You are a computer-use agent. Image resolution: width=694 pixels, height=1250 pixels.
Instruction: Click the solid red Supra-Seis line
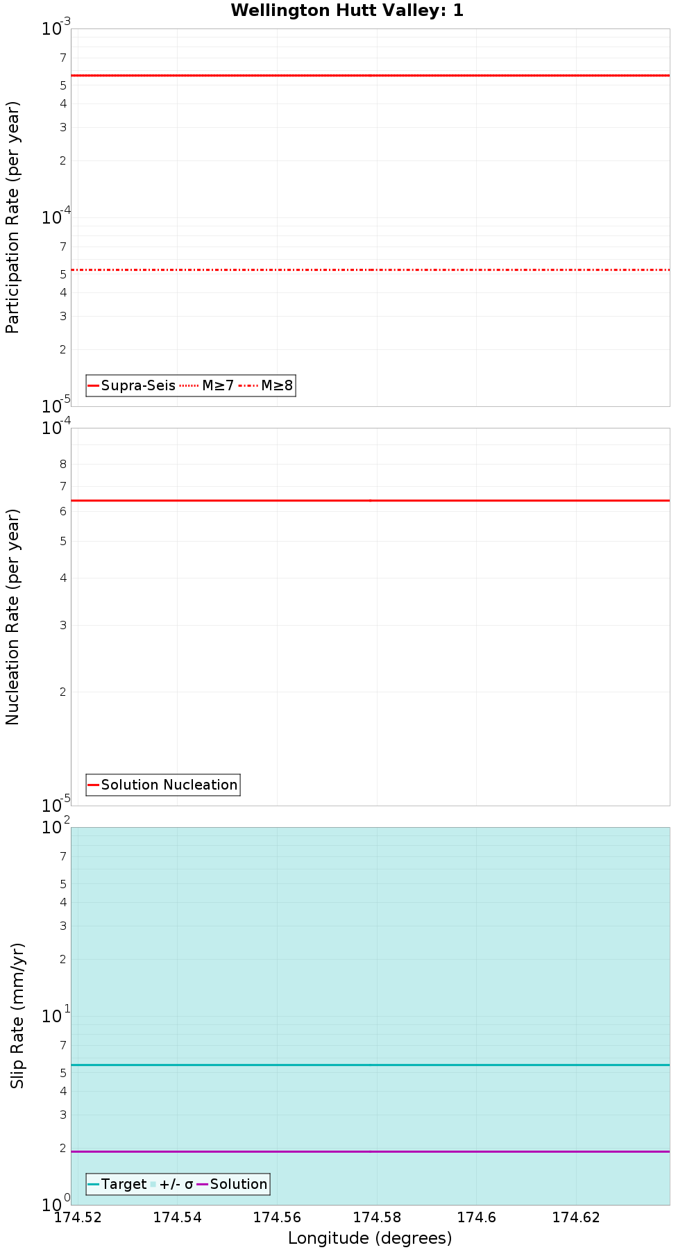(370, 75)
